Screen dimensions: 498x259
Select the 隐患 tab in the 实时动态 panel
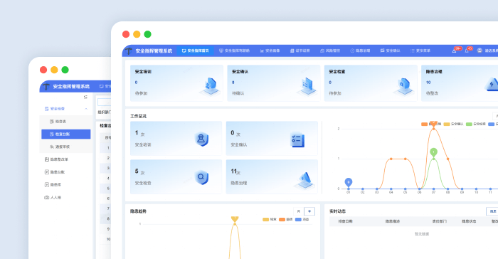[x=492, y=211]
